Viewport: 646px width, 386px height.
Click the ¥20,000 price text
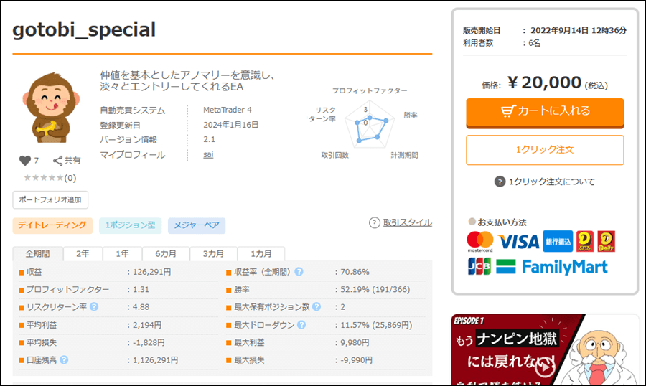pyautogui.click(x=545, y=83)
